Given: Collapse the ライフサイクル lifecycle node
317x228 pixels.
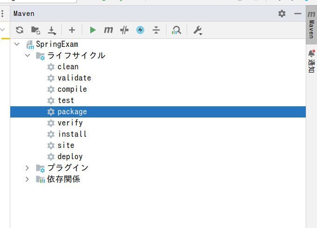Looking at the screenshot, I should click(x=27, y=56).
